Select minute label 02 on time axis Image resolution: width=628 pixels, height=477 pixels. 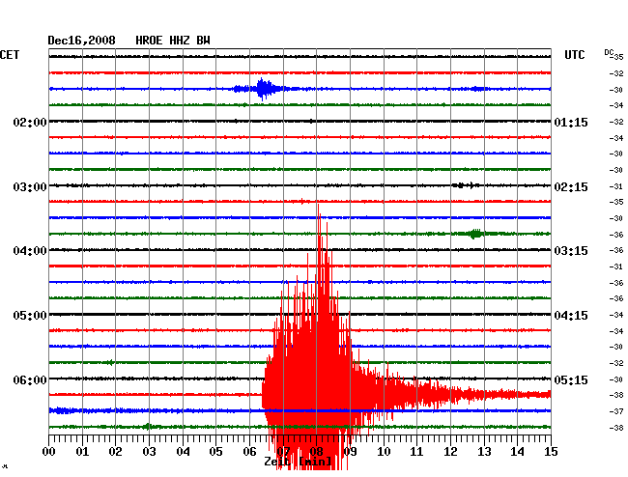pos(115,451)
